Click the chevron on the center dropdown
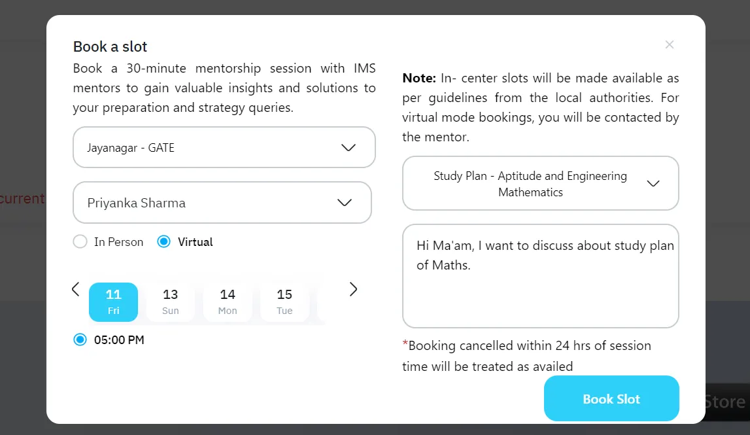Screen dimensions: 750x435 click(349, 147)
